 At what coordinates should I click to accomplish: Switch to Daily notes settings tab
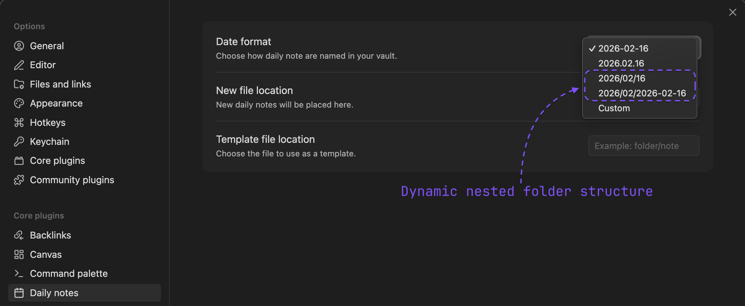54,293
